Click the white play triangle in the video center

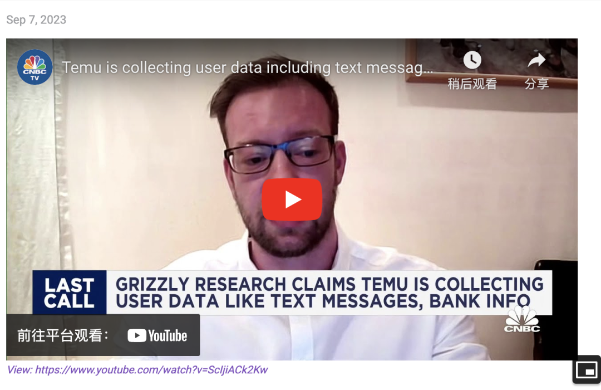[293, 199]
